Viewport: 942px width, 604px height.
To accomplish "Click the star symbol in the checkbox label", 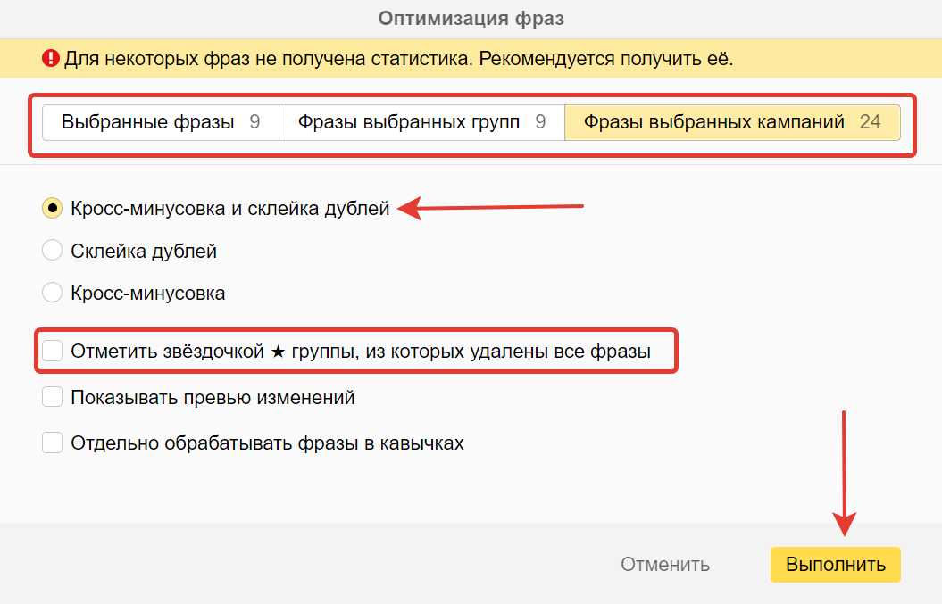I will 278,352.
